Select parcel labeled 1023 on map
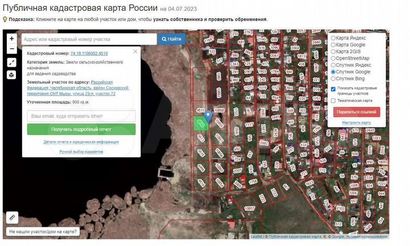410x246 pixels. 376,138
